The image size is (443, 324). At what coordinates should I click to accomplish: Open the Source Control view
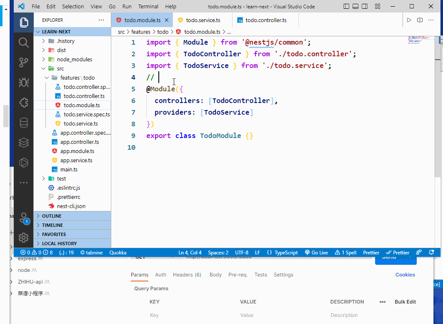coord(23,62)
